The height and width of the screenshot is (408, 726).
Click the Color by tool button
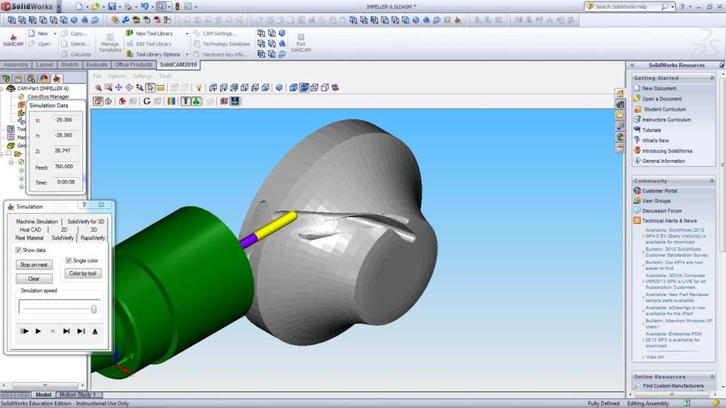(x=83, y=273)
